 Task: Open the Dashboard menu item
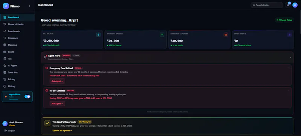(x=17, y=17)
